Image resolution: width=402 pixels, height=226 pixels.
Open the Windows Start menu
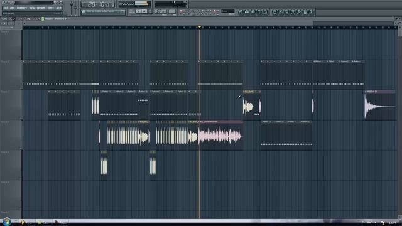(6, 222)
